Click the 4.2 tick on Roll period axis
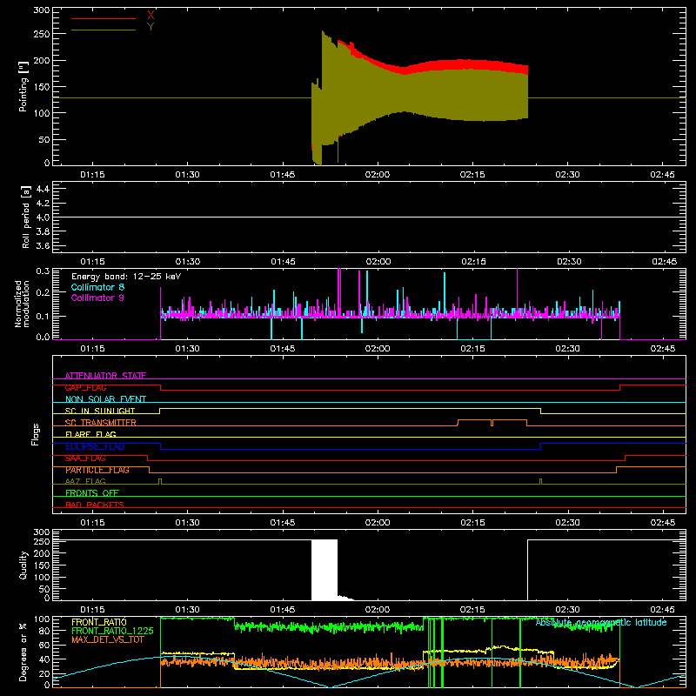Viewport: 696px width, 696px height. pos(43,204)
